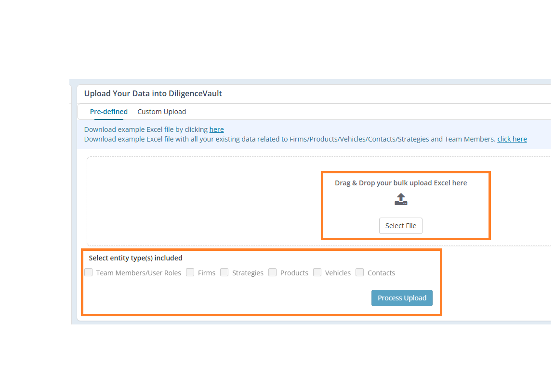
Task: Select the Products checkbox
Action: (272, 272)
